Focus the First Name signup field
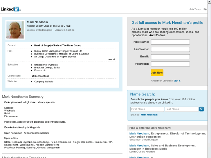211x158 pixels. (170, 42)
